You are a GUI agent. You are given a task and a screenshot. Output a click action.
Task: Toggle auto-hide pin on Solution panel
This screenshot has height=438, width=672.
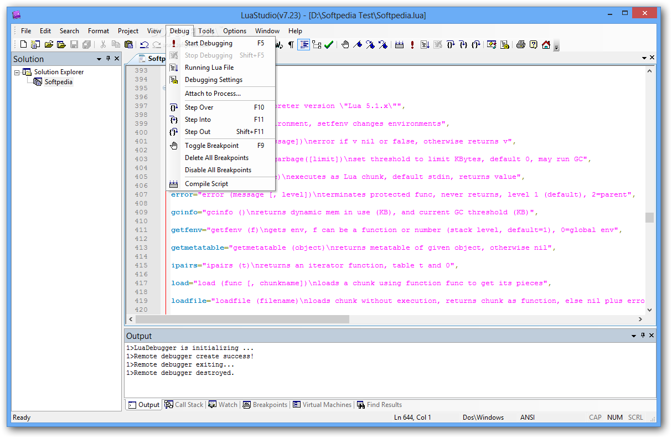(108, 59)
